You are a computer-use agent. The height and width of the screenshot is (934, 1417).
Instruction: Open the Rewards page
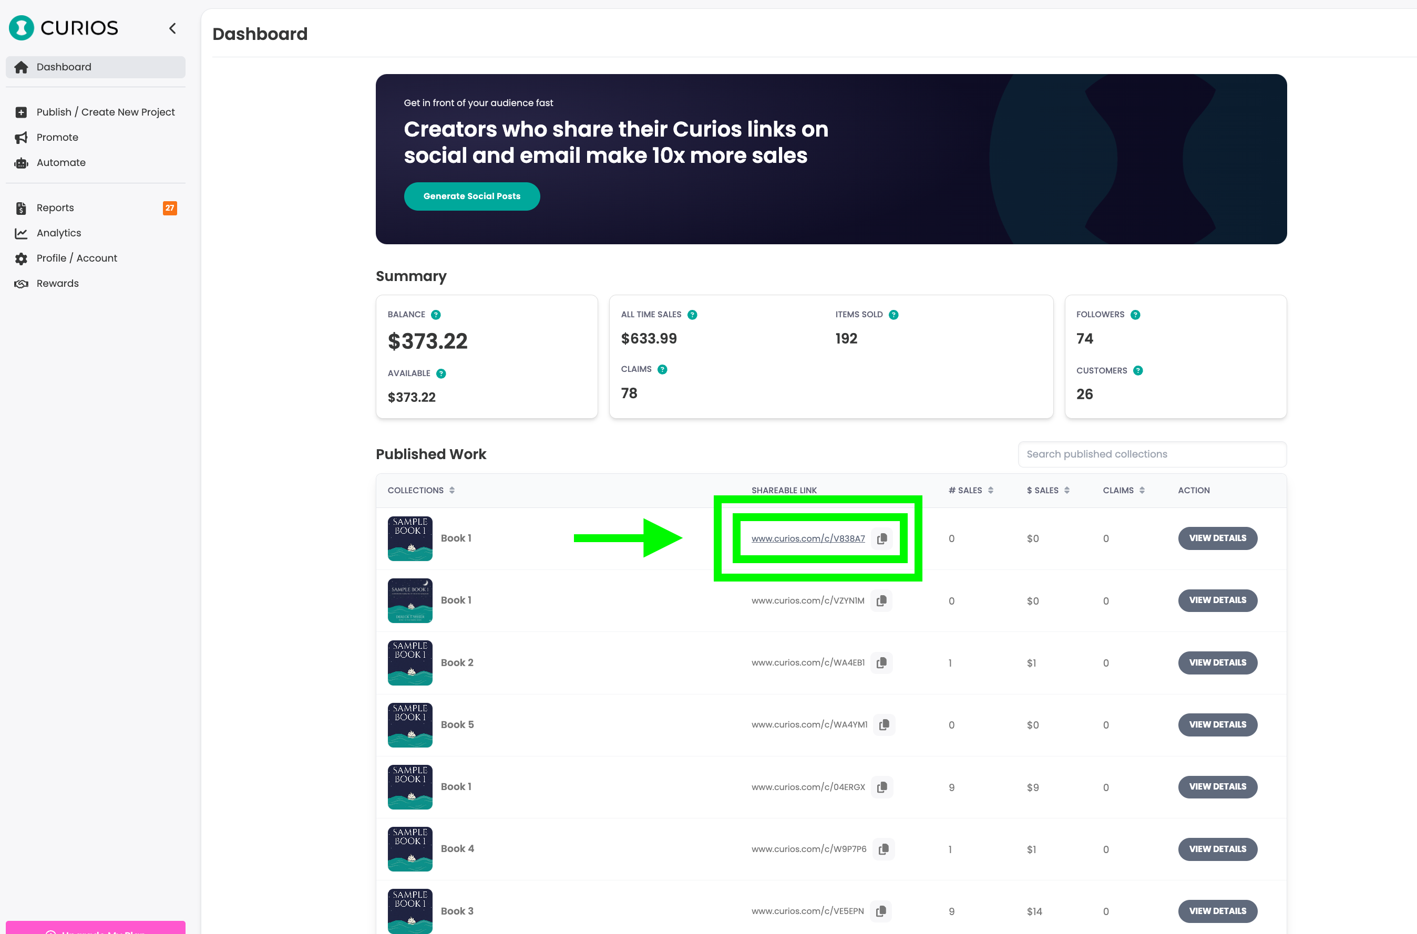(95, 284)
